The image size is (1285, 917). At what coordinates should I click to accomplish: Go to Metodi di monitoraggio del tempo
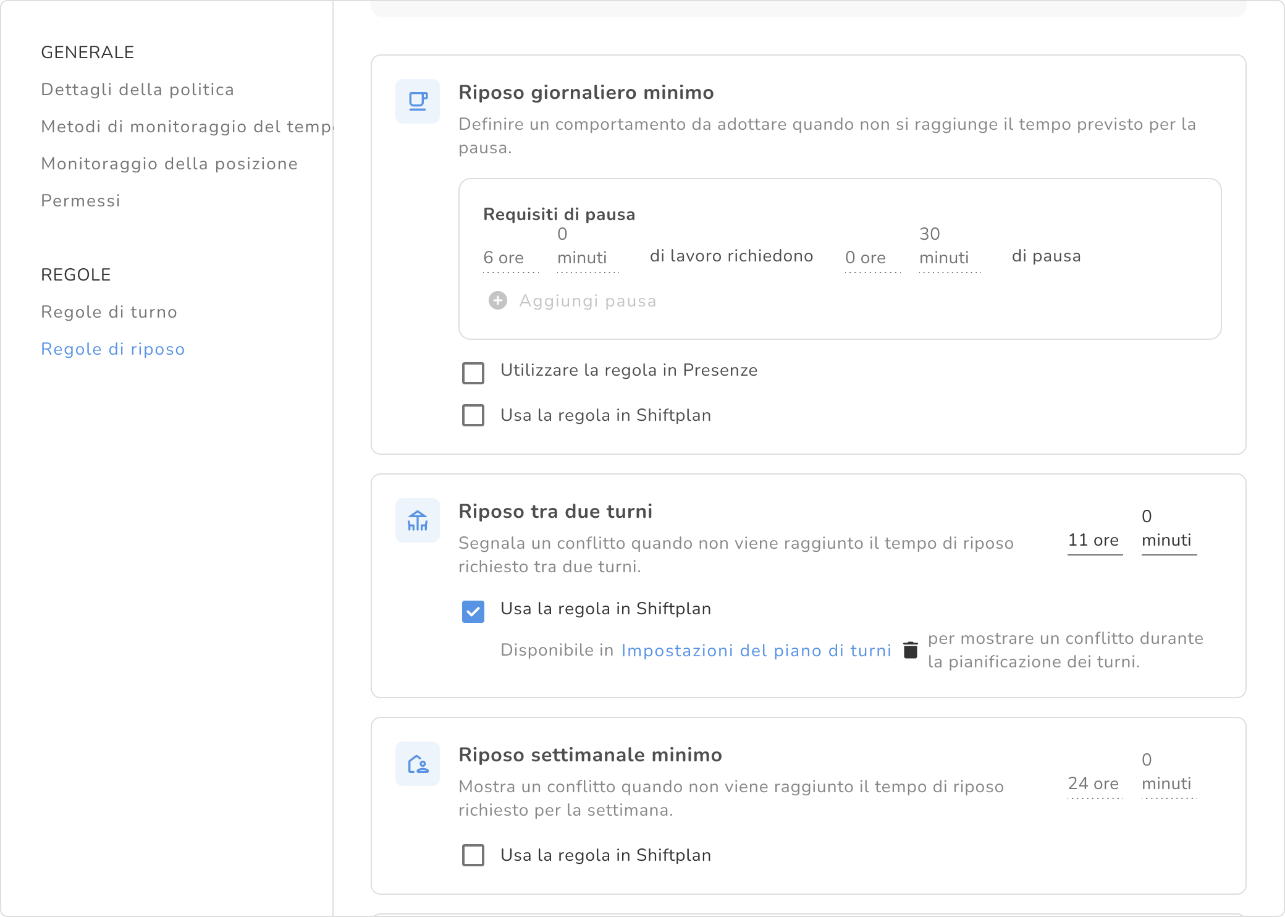click(x=185, y=127)
